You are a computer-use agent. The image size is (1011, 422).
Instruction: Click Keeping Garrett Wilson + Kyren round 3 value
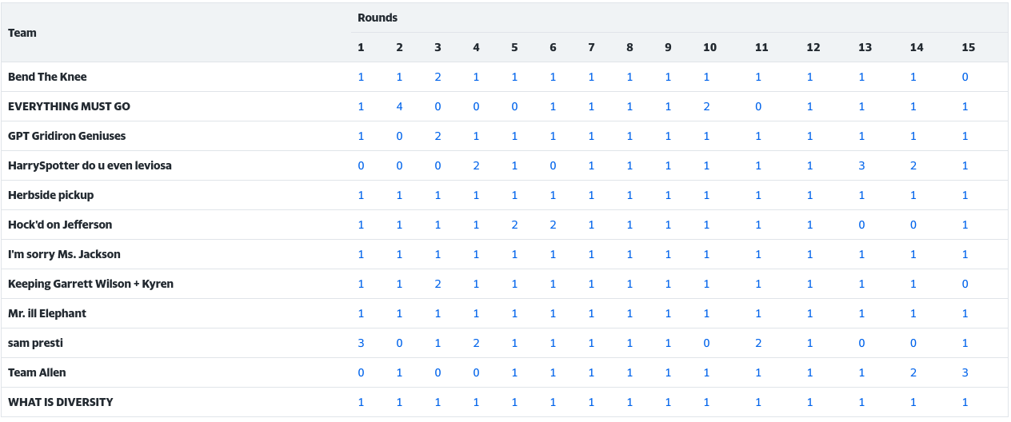point(438,285)
